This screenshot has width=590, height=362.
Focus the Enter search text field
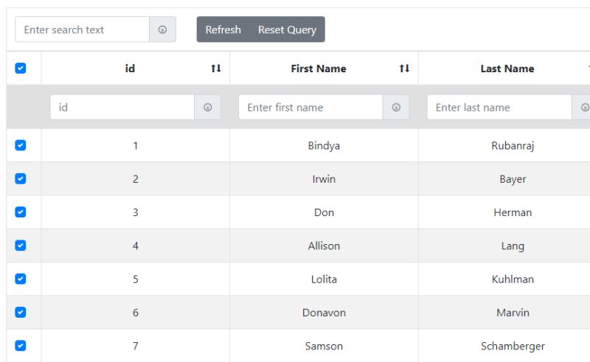coord(83,29)
